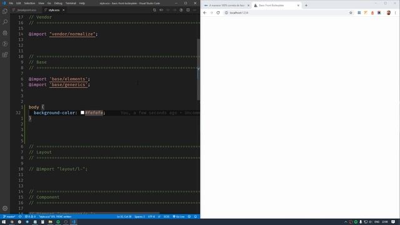Click Ln 32, Col 28 in status bar

[124, 217]
